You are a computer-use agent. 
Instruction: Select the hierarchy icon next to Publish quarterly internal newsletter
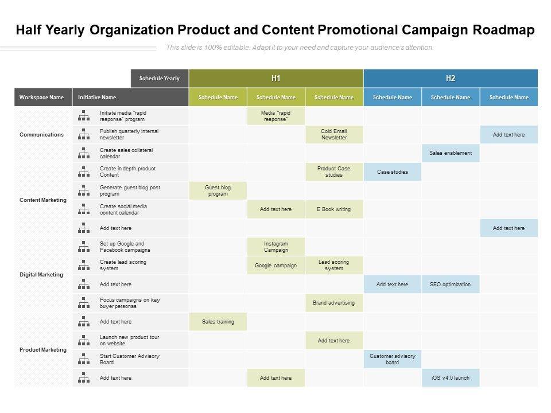click(x=84, y=134)
